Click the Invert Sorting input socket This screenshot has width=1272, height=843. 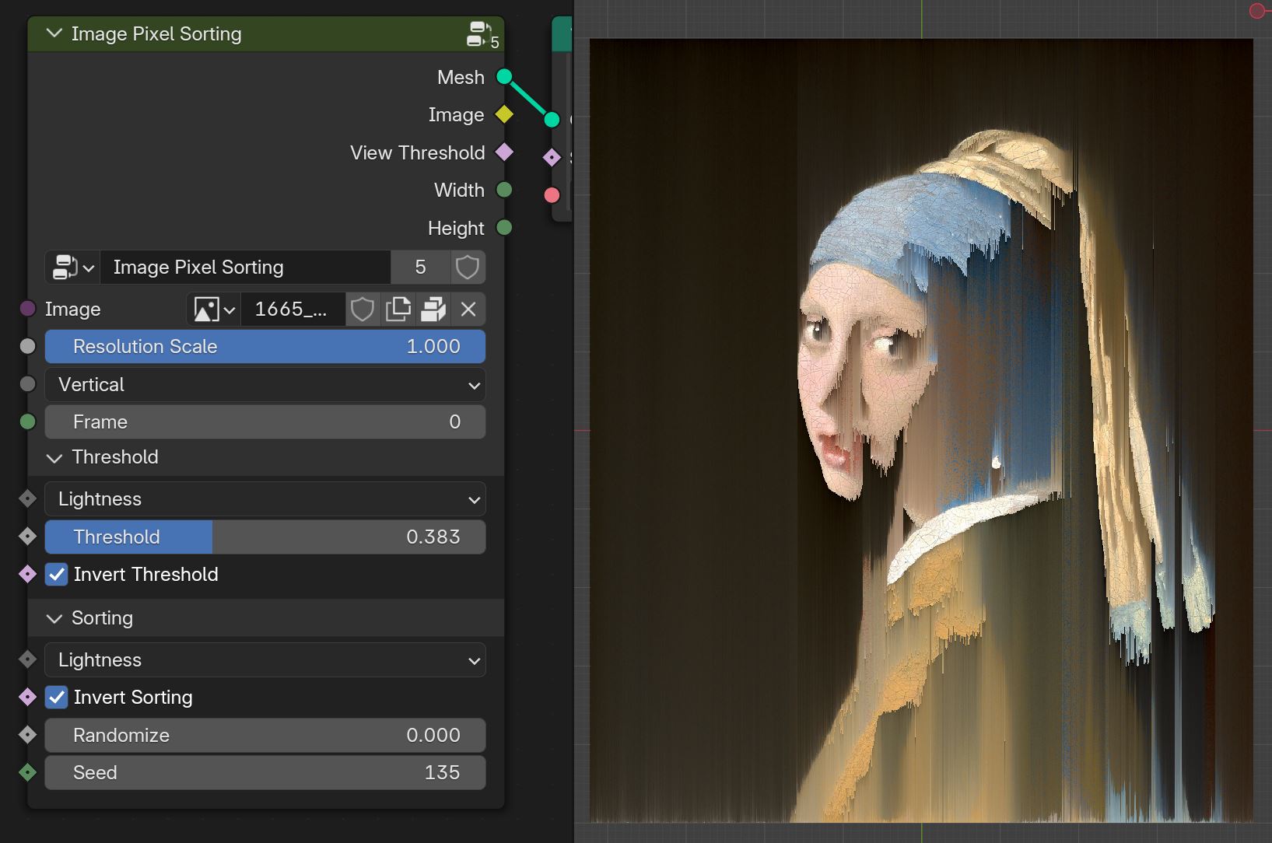[27, 697]
